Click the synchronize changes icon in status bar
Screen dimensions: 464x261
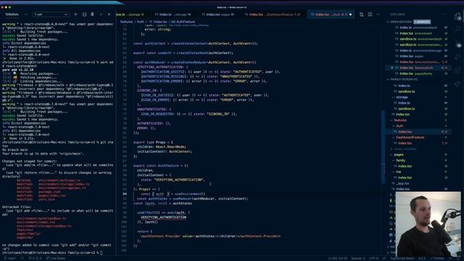pos(22,258)
